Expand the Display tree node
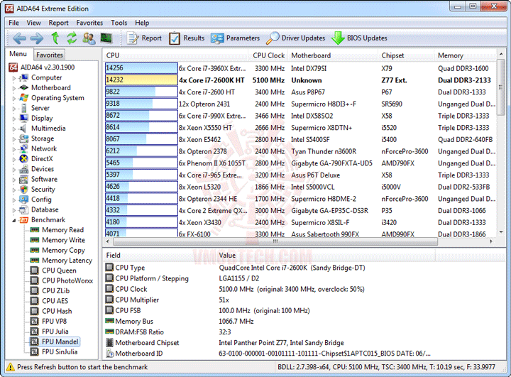 [x=14, y=119]
